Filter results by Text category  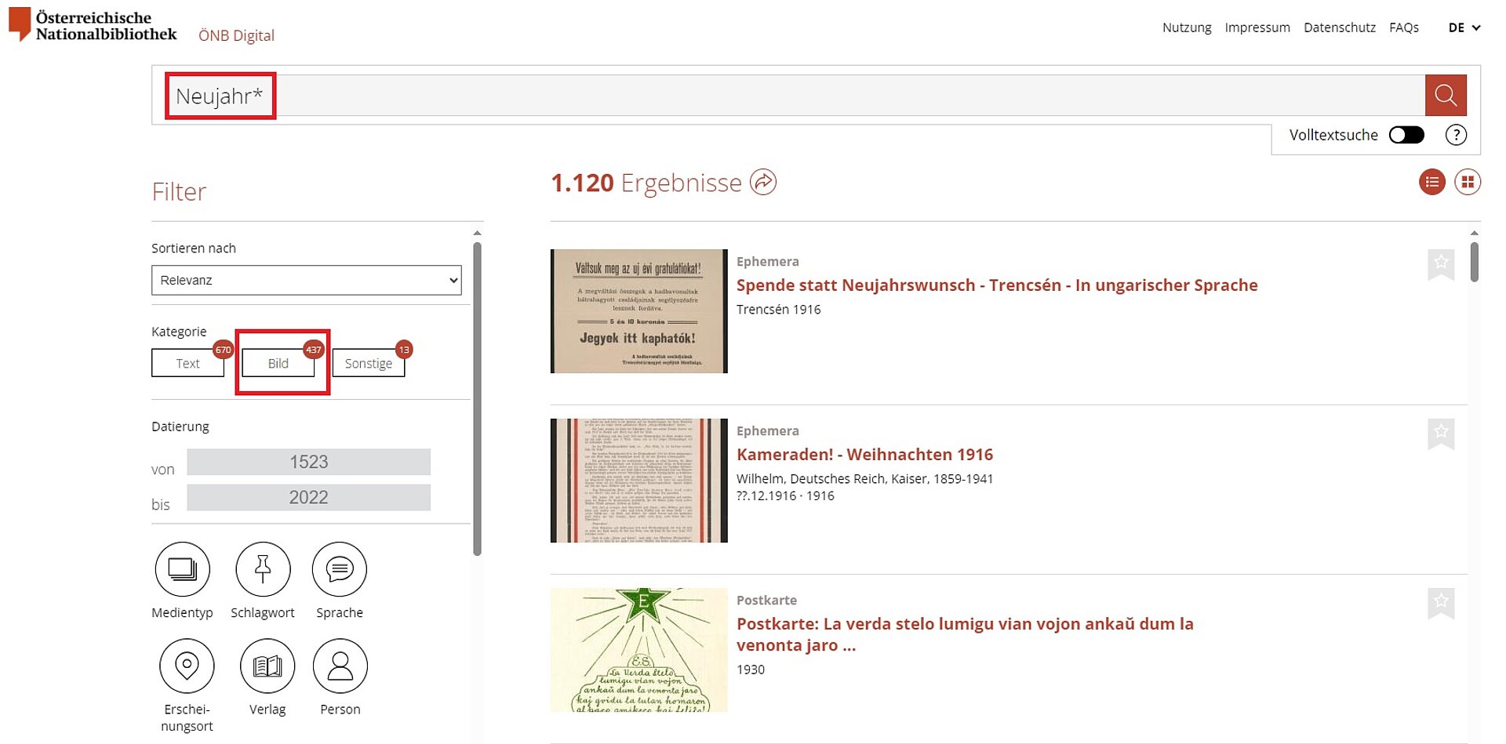188,363
